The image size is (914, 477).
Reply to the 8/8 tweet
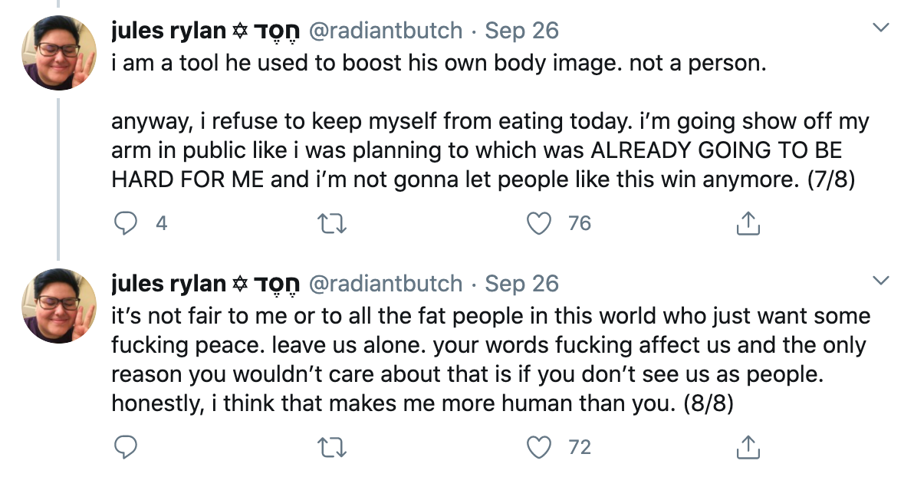[125, 447]
